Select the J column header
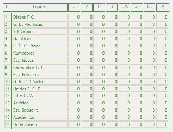The height and width of the screenshot is (132, 173). (74, 6)
